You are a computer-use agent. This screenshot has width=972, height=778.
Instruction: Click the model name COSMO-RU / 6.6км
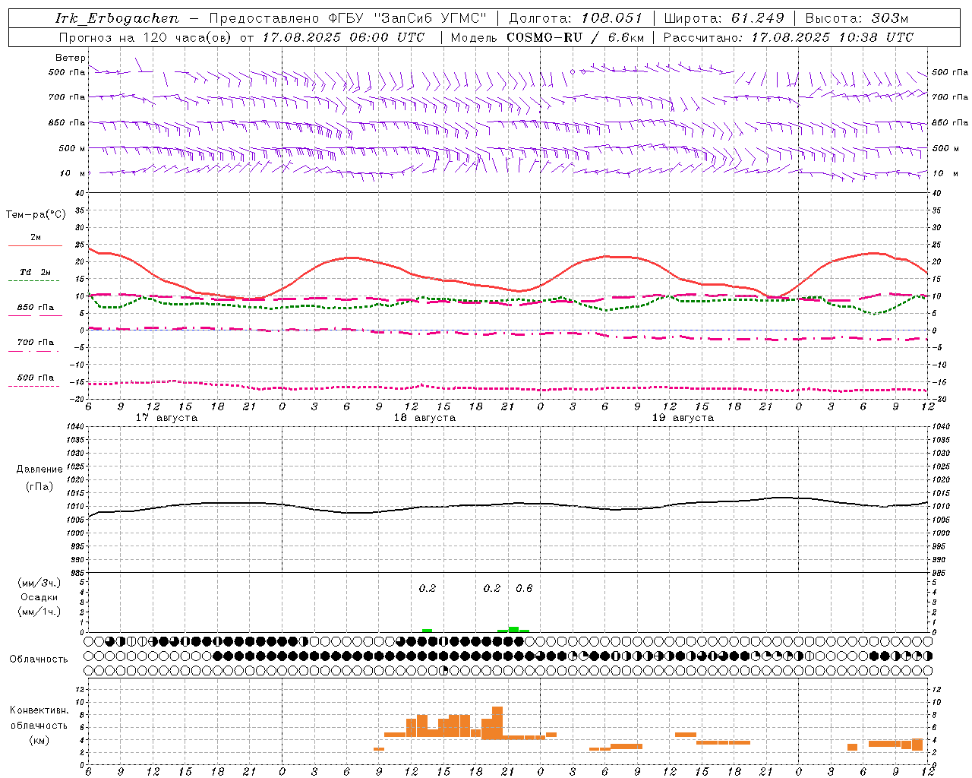tap(576, 37)
